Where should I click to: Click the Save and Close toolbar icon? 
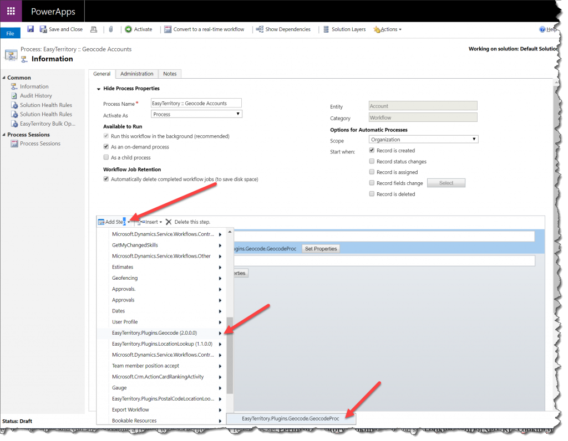pyautogui.click(x=43, y=29)
